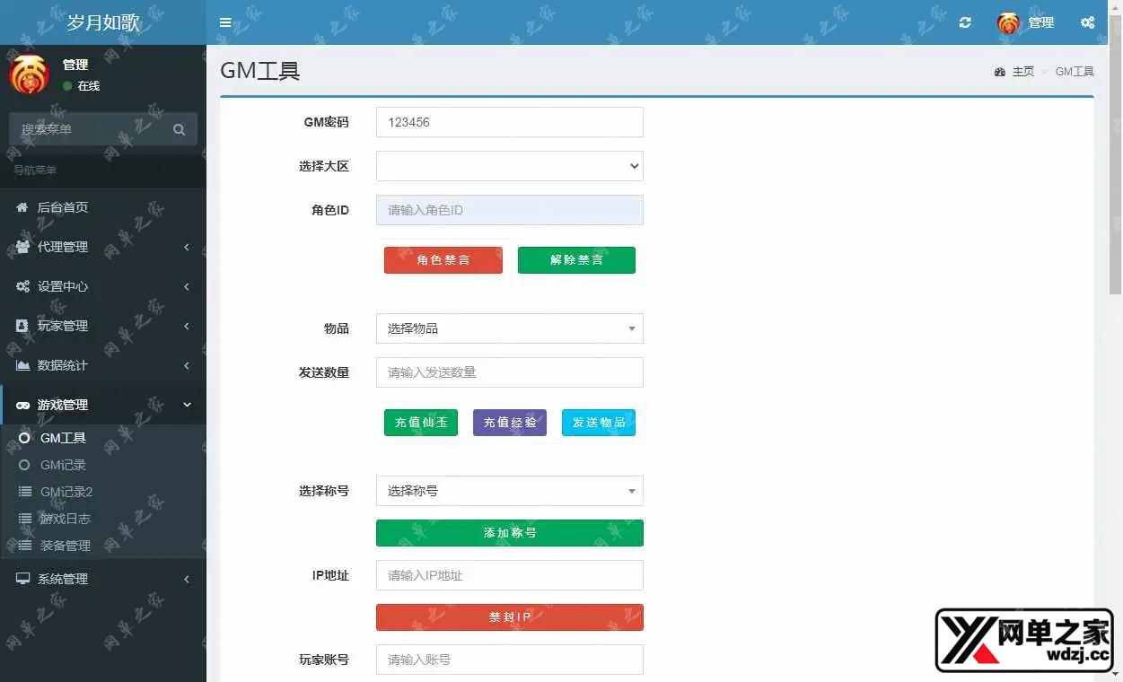Click the 角色ID input field
Viewport: 1123px width, 682px height.
[x=509, y=210]
